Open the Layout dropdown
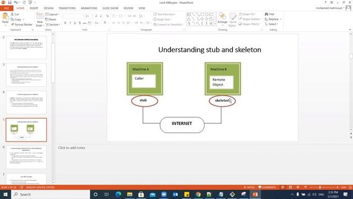Viewport: 353px width, 199px height. 52,14
